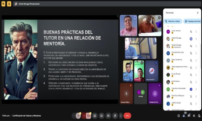The image size is (202, 121).
Task: Click Erick Garcia name in list
Action: click(175, 81)
